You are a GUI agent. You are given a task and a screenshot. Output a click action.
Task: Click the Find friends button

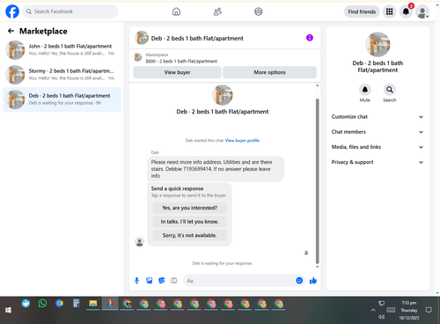[362, 11]
